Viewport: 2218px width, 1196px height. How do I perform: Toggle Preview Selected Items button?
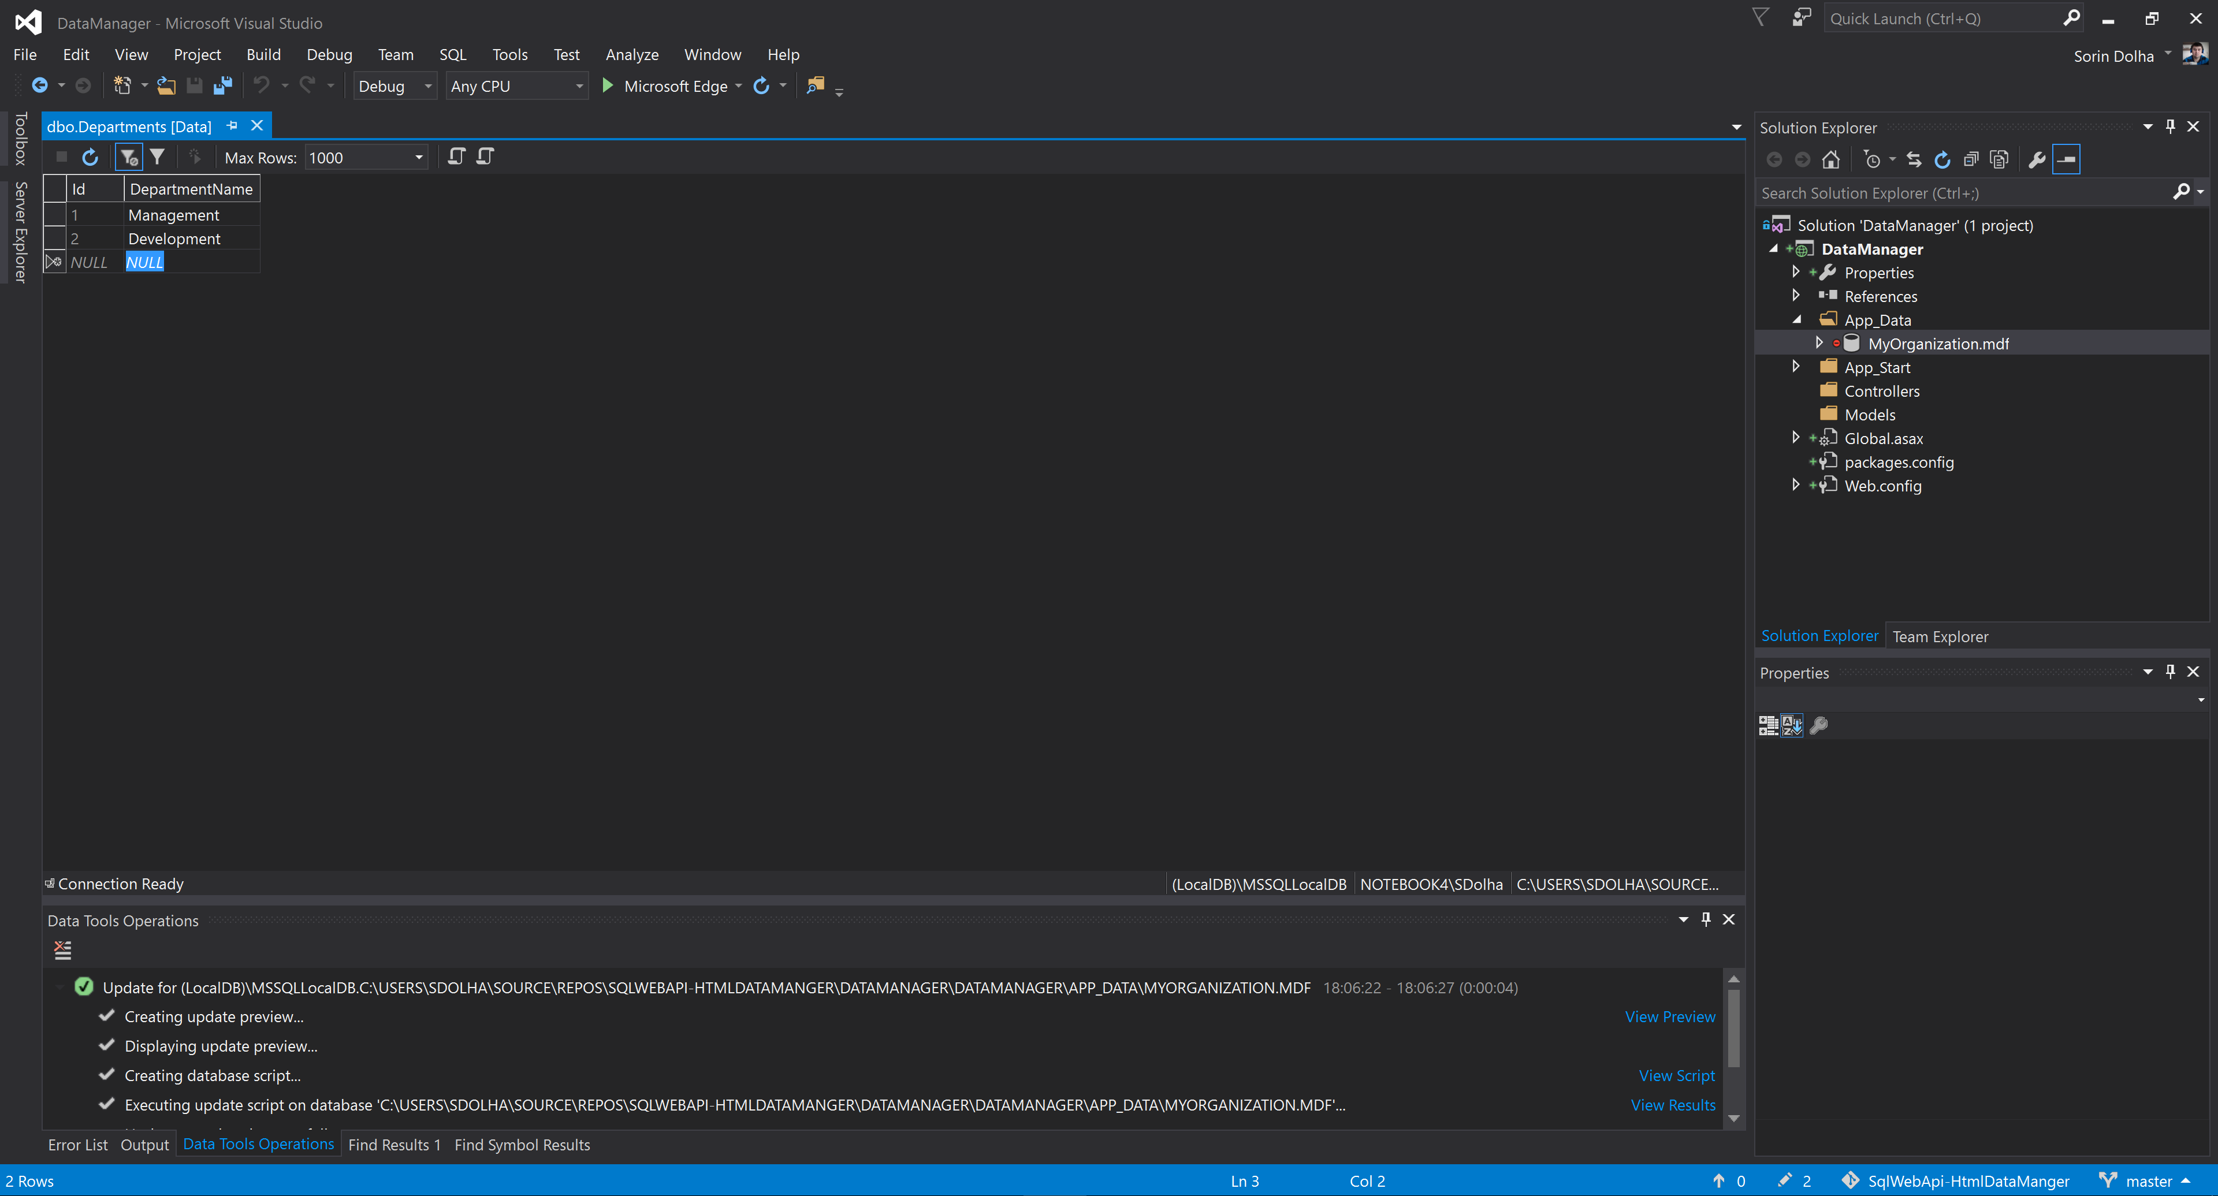(x=2067, y=160)
